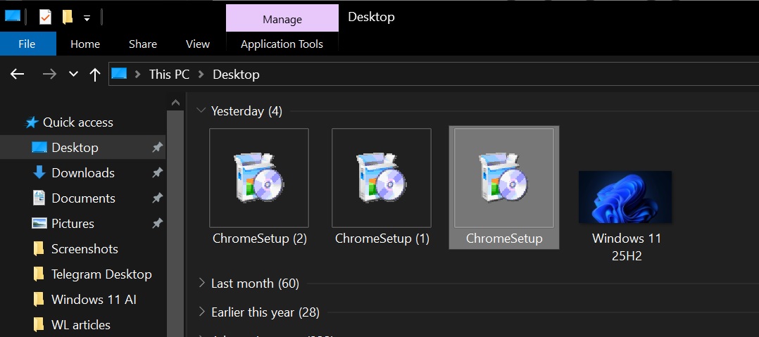The image size is (759, 337).
Task: Open Documents in the navigation pane
Action: click(x=83, y=198)
